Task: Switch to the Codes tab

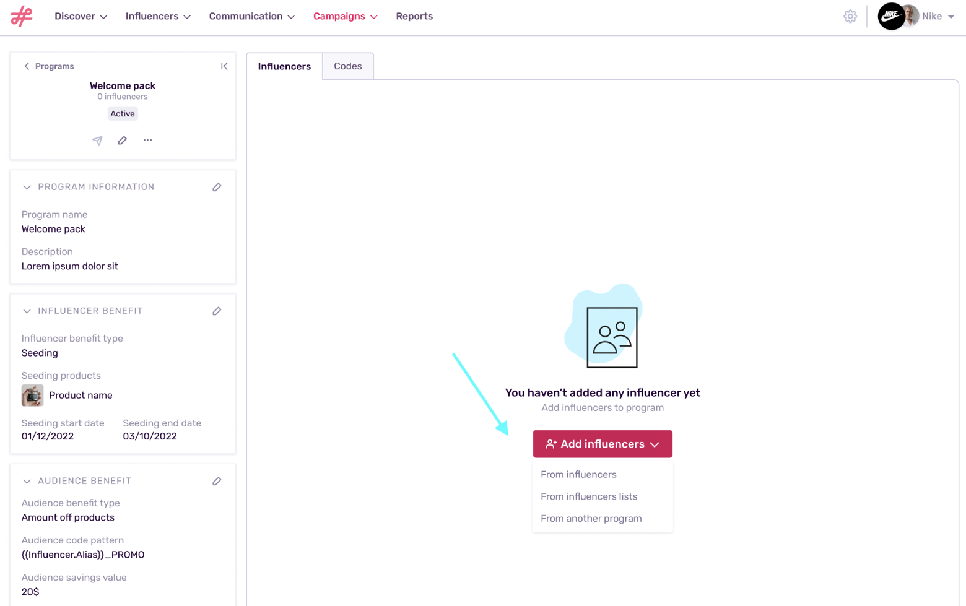Action: coord(347,66)
